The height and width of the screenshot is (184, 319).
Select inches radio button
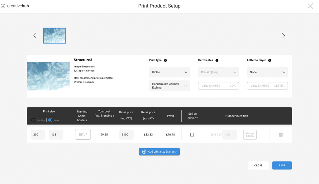(33, 120)
